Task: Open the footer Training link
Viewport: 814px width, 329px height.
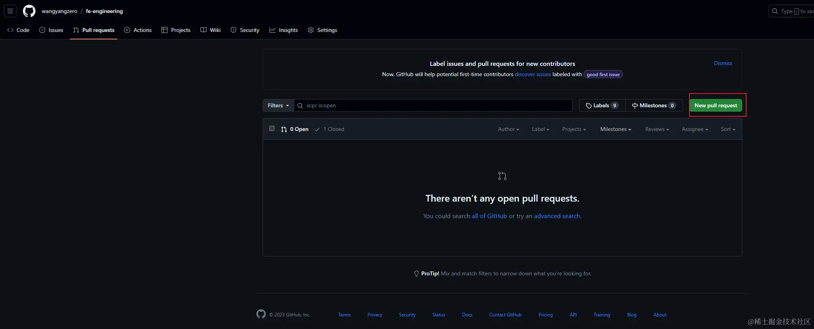Action: tap(602, 315)
